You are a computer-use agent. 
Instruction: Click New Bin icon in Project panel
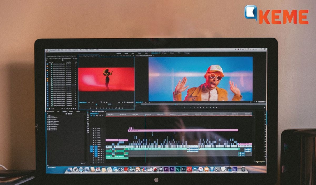[x=71, y=109]
